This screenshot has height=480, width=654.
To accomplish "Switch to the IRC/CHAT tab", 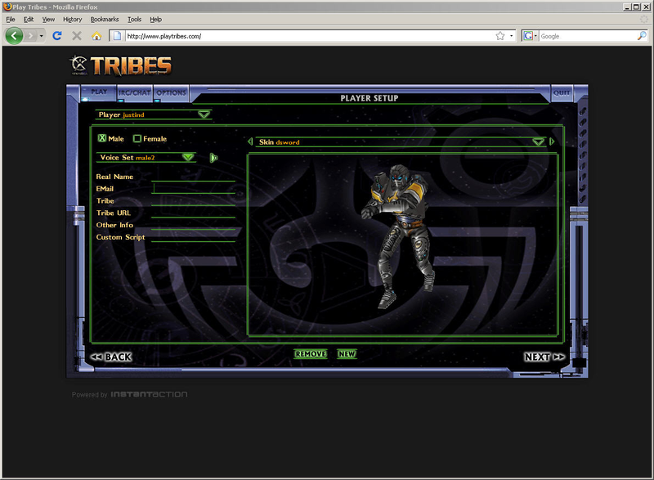I will (134, 92).
